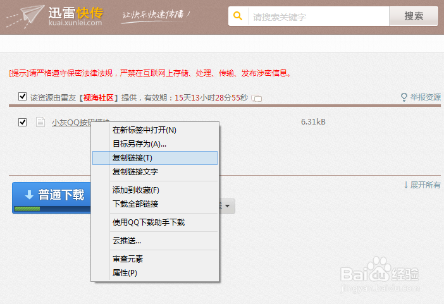Click the orange search magnifier icon

[x=238, y=16]
